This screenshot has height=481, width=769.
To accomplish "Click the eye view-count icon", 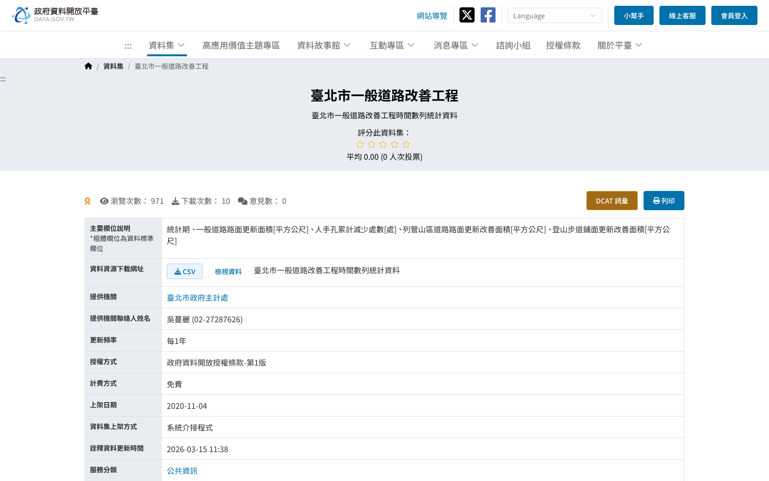I will 104,201.
